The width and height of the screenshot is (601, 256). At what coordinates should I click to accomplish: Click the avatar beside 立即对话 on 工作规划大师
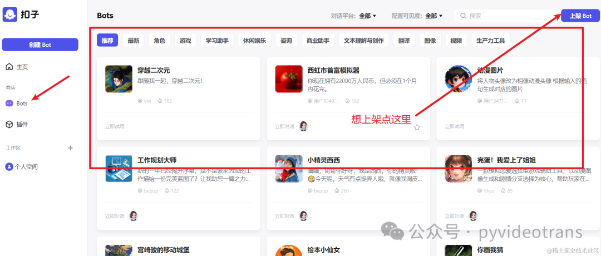[x=134, y=216]
